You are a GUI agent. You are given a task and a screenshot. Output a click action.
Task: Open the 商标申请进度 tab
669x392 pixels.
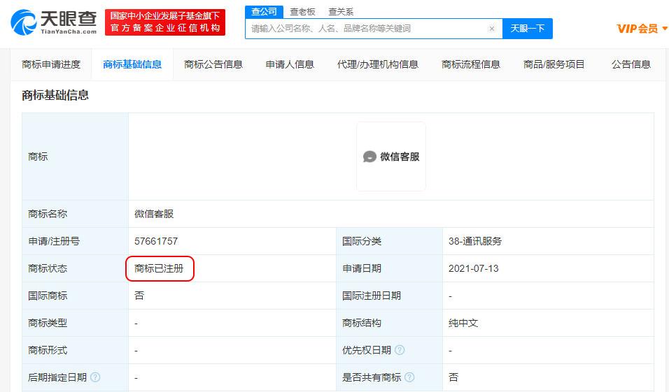pos(51,64)
